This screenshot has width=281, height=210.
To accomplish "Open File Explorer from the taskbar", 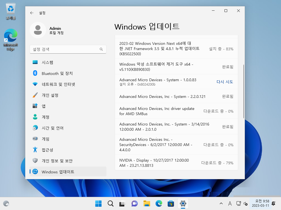I will pyautogui.click(x=147, y=203).
